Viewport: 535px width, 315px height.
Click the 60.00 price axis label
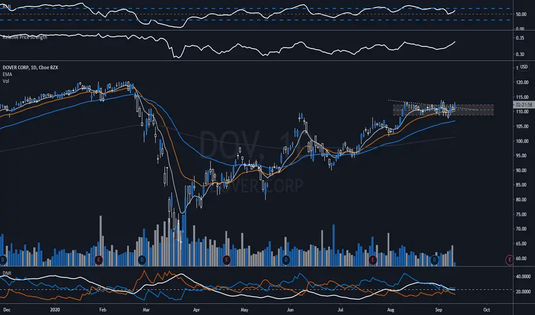(522, 258)
